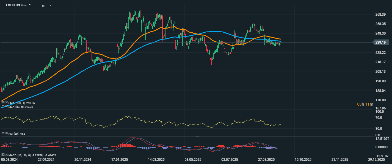Open settings icon for SMA indicator
Image resolution: width=392 pixels, height=164 pixels.
click(x=3, y=103)
